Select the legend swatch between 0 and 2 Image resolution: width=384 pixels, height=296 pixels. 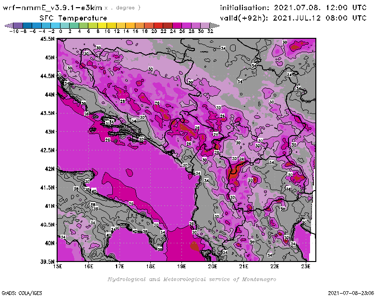(x=65, y=25)
